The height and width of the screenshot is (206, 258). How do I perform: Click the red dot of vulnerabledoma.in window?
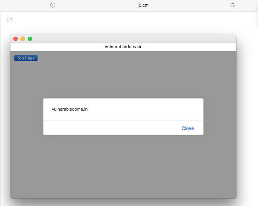tap(15, 39)
